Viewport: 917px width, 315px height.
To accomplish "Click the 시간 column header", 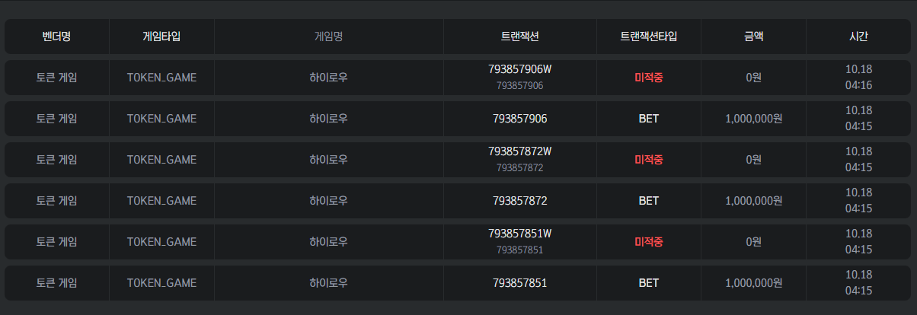I will (x=858, y=36).
